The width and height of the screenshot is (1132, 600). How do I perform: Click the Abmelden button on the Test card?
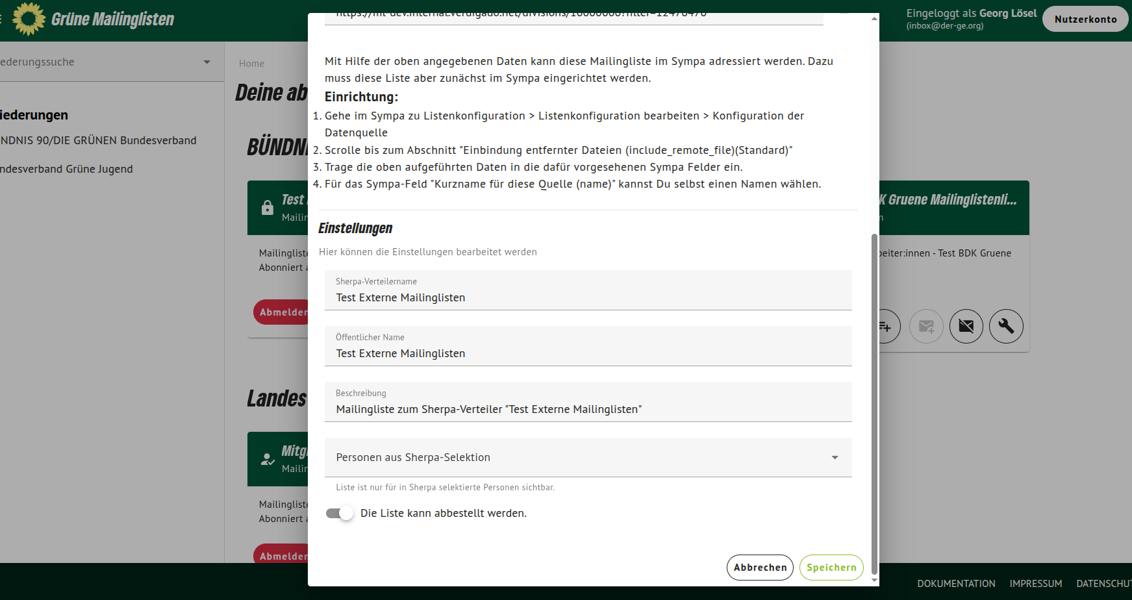281,312
